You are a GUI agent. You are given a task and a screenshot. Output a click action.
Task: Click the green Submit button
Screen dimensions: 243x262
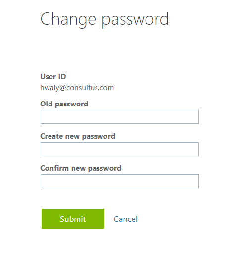[x=73, y=218]
